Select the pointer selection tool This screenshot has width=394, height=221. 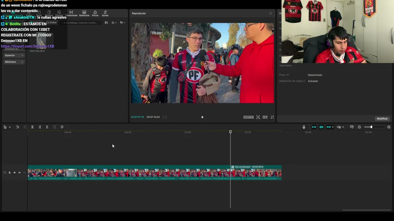coord(5,127)
